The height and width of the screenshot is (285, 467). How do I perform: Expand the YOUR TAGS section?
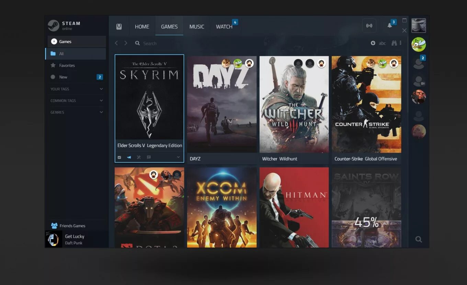coord(77,89)
